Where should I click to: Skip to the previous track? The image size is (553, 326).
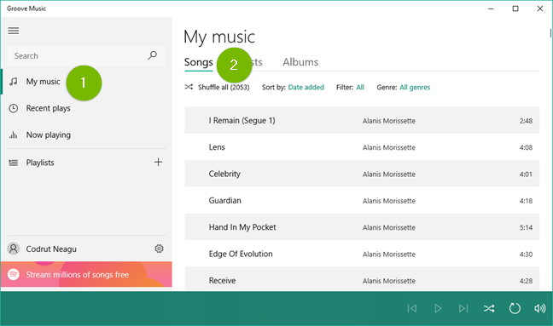412,308
